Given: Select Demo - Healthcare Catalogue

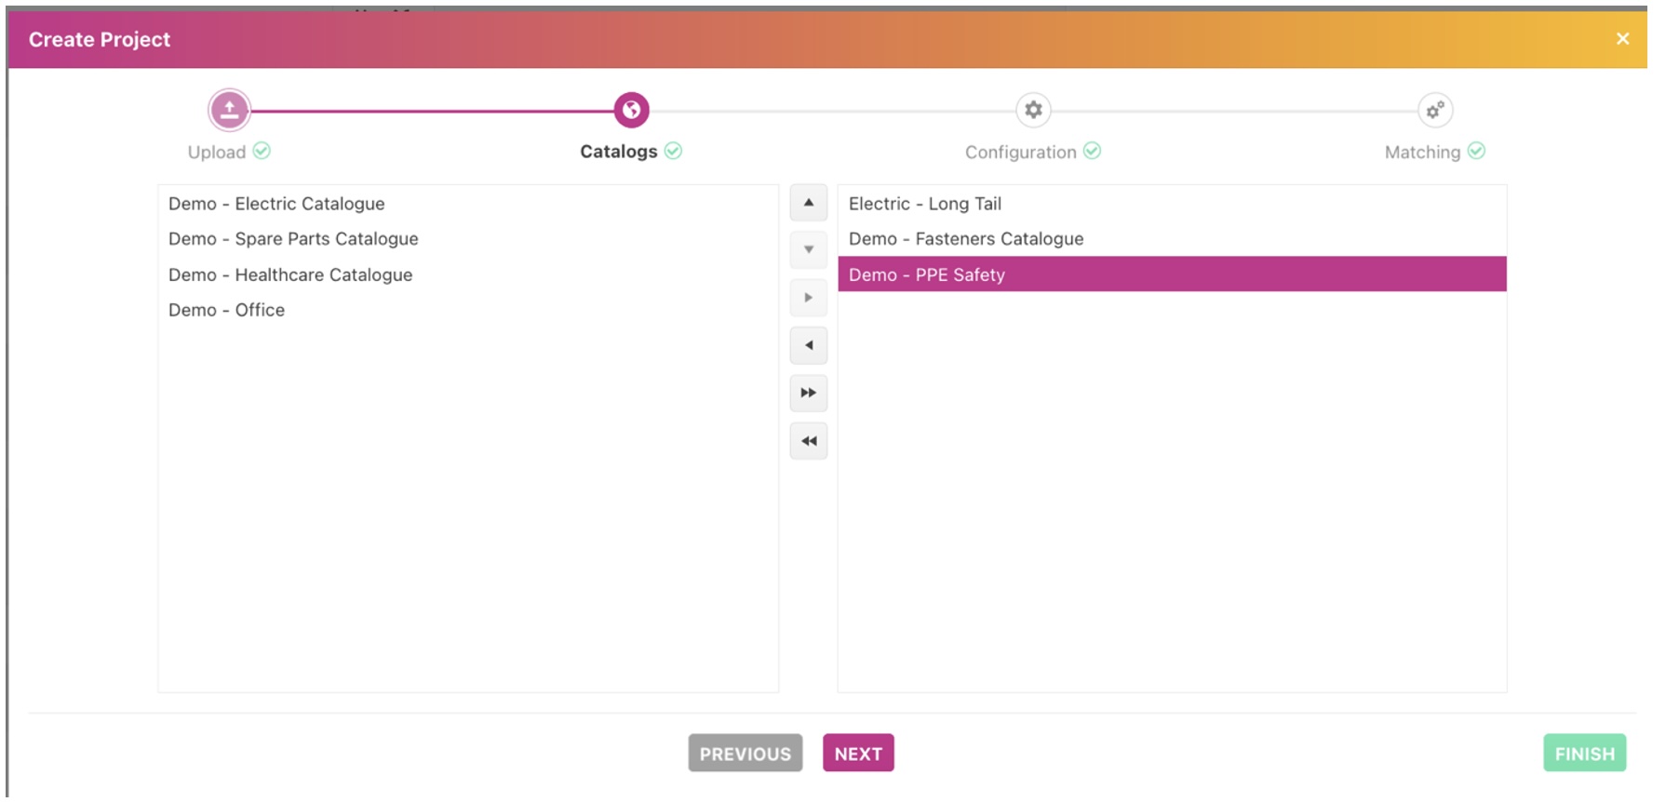Looking at the screenshot, I should coord(468,274).
